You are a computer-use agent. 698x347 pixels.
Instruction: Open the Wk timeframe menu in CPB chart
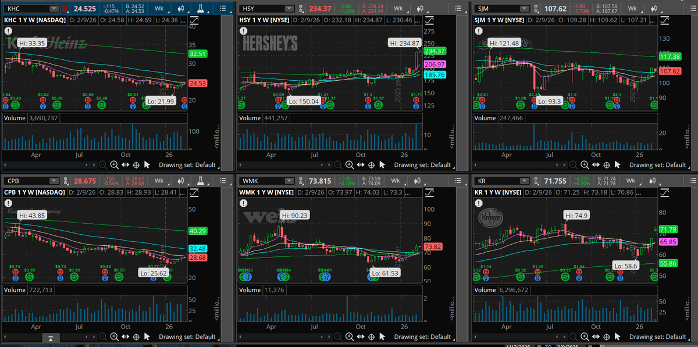(x=159, y=181)
